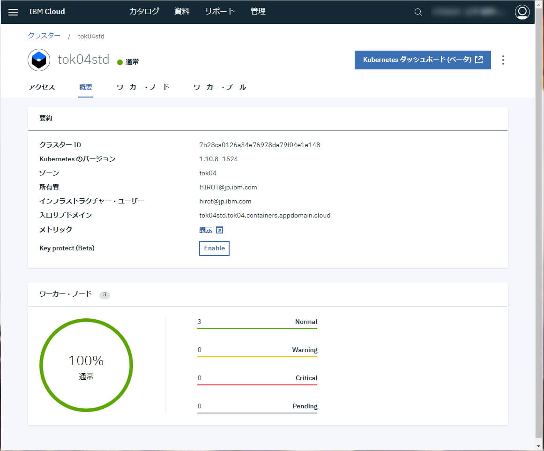Click the 入口サブドメイン label

click(x=66, y=215)
